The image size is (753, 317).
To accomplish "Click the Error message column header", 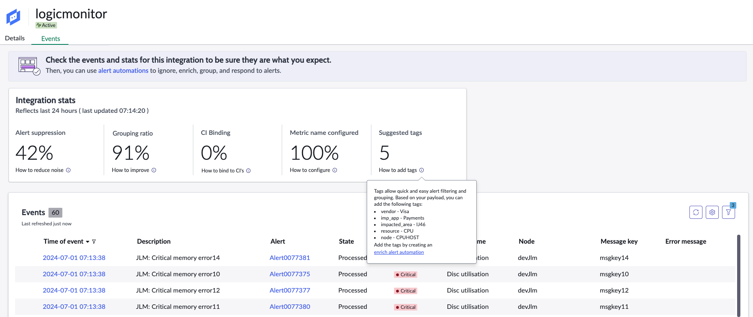I will [x=686, y=242].
